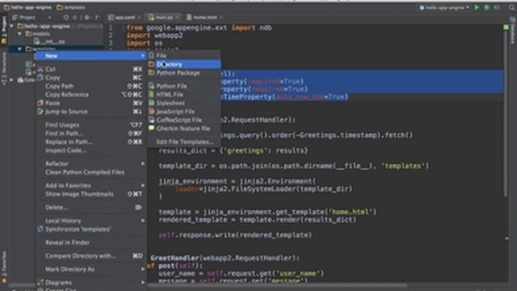
Task: Select Jump to Source
Action: [x=91, y=112]
